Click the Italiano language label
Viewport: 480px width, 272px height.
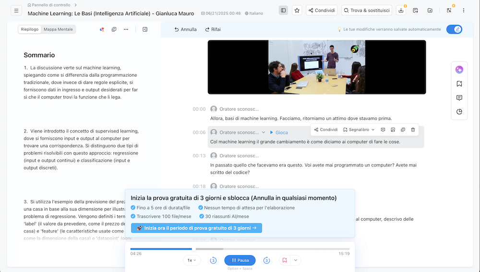coord(254,13)
